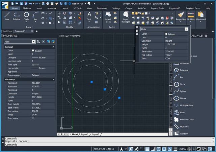Open the Properties ribbon button

coord(181,16)
